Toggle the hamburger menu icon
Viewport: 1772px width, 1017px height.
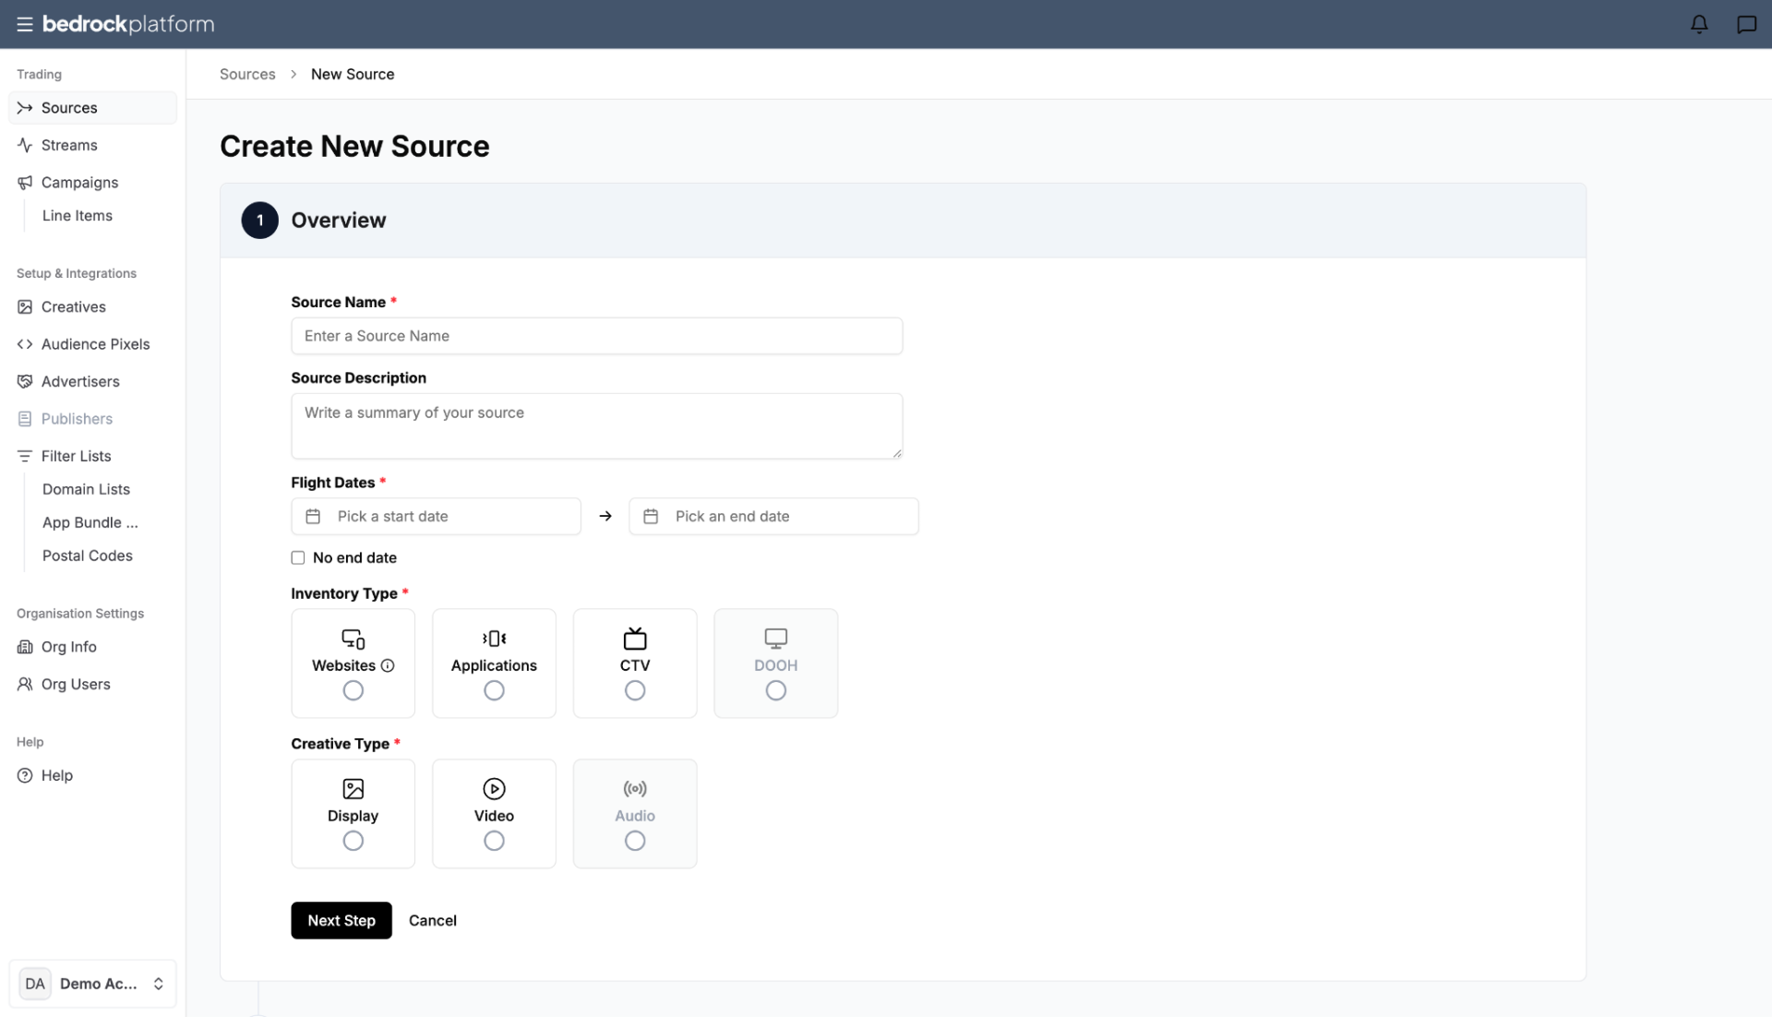click(x=25, y=25)
